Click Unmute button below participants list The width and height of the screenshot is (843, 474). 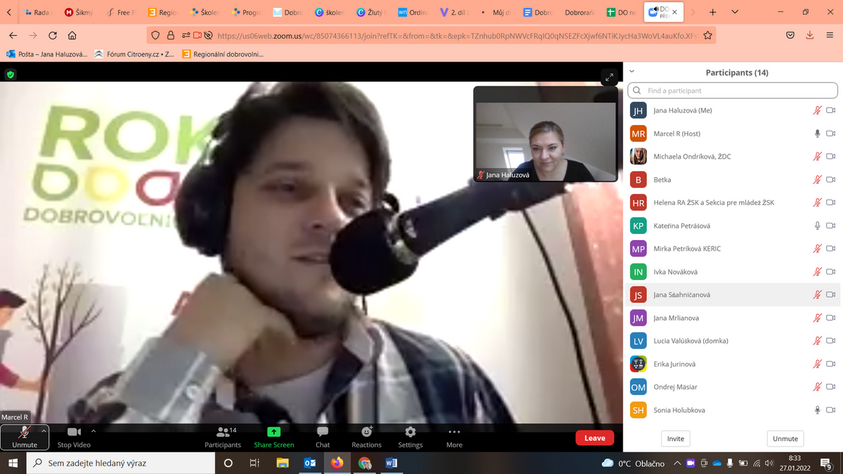click(x=785, y=439)
